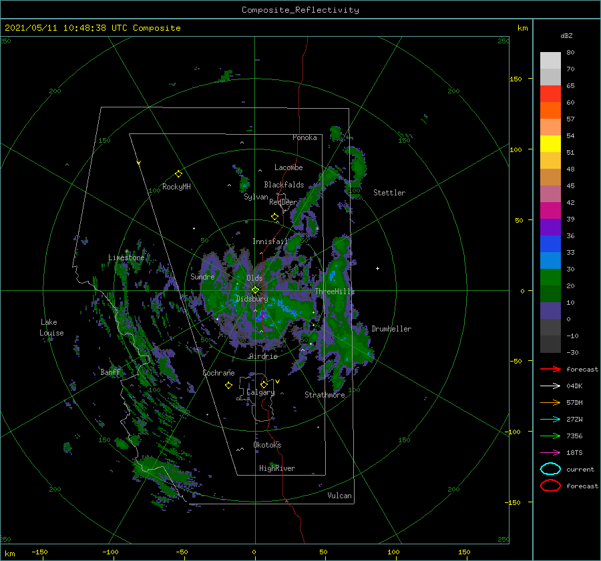Click the yellow radar site marker under Olds

pyautogui.click(x=255, y=290)
